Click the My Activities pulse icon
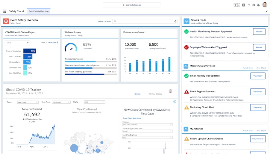 (x=186, y=129)
